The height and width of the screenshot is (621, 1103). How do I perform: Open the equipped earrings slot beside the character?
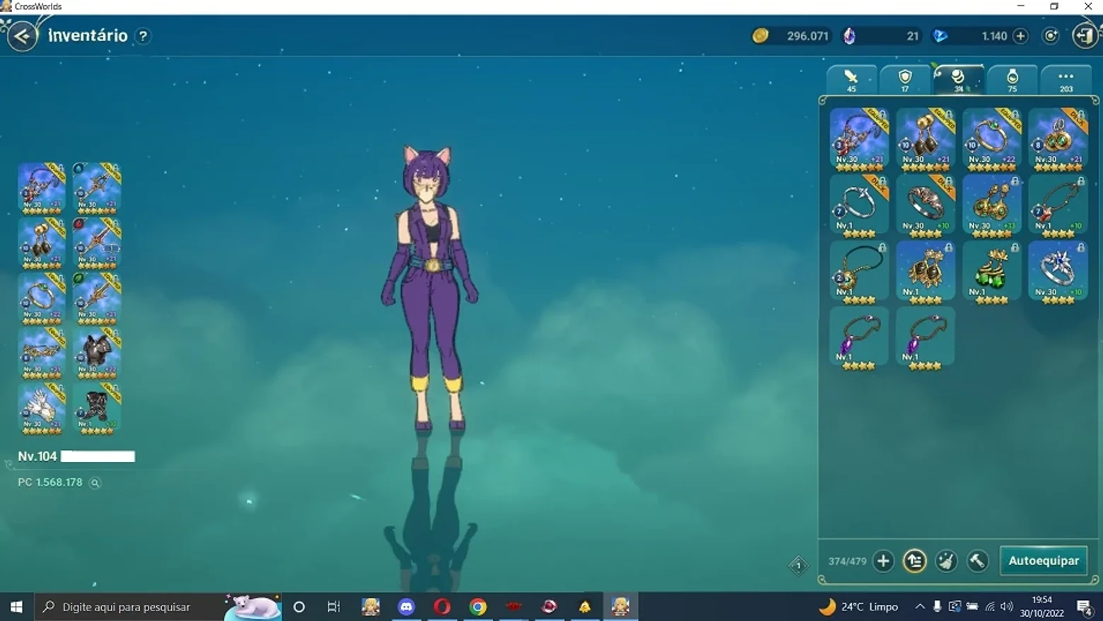click(42, 243)
